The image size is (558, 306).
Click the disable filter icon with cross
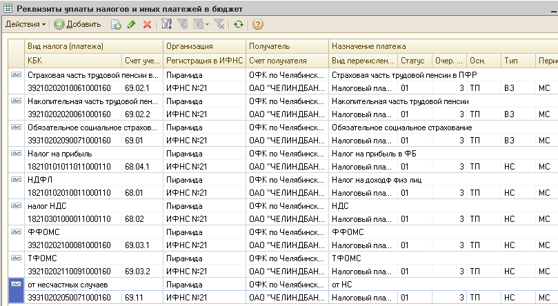coord(219,24)
